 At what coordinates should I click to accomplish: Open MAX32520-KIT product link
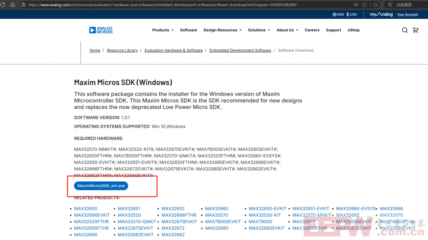(x=265, y=215)
